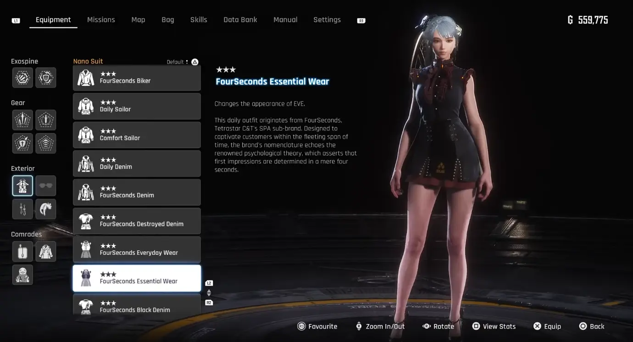Select the Nano Suit exterior icon
The width and height of the screenshot is (633, 342).
(x=22, y=185)
